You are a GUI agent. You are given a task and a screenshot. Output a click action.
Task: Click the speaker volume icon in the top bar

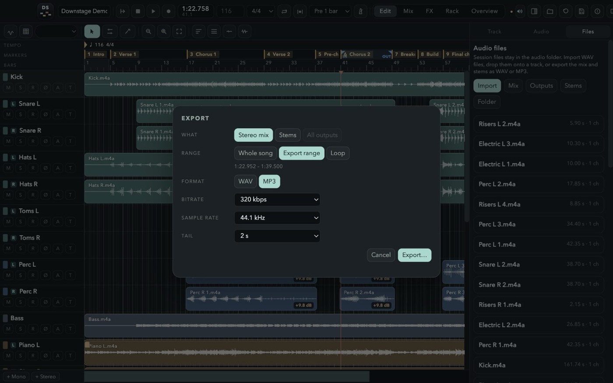[x=520, y=11]
